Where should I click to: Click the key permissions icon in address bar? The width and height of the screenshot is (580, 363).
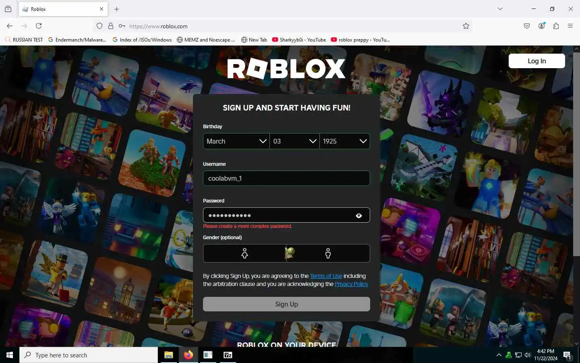(122, 26)
